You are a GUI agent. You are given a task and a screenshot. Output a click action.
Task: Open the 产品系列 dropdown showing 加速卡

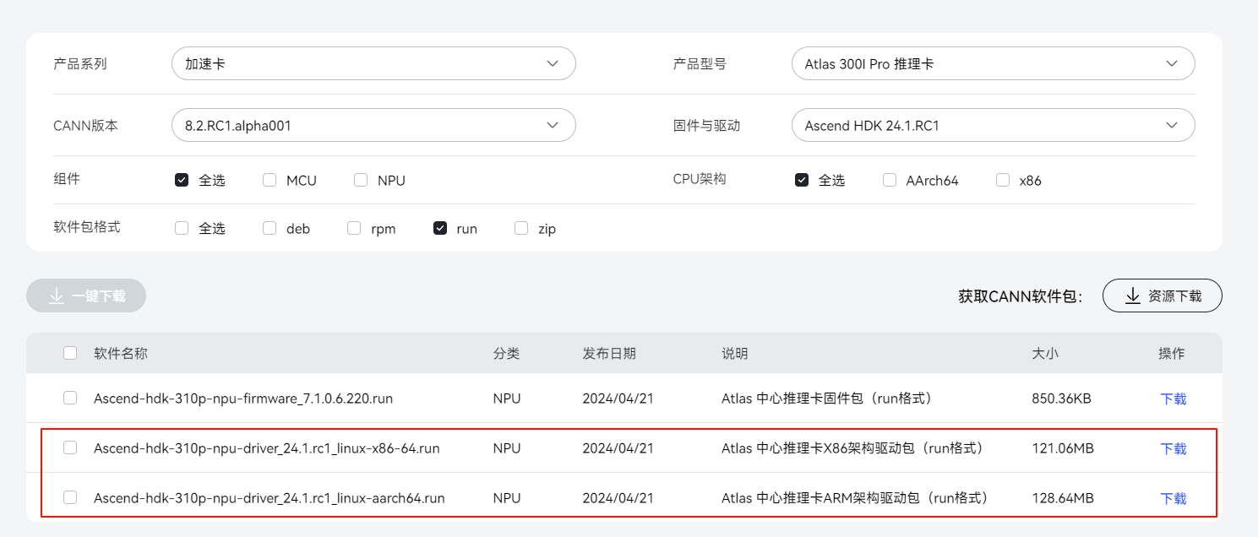373,63
